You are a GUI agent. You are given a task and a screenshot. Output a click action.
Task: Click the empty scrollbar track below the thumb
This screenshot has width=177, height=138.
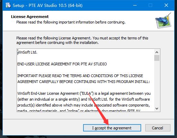pyautogui.click(x=157, y=83)
